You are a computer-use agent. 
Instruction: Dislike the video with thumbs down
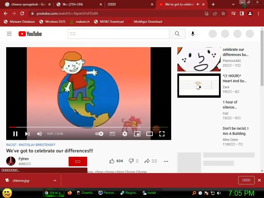131,161
